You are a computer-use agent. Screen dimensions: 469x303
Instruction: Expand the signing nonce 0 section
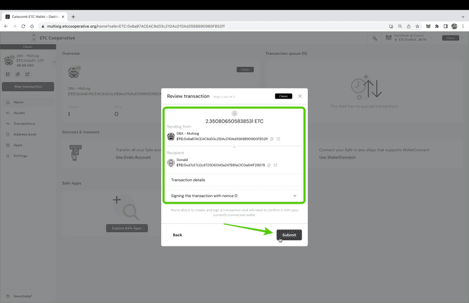pyautogui.click(x=295, y=196)
